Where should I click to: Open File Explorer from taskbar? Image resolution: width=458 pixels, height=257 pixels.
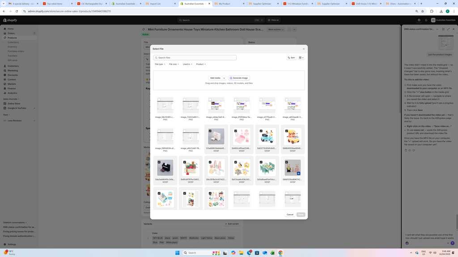(241, 253)
